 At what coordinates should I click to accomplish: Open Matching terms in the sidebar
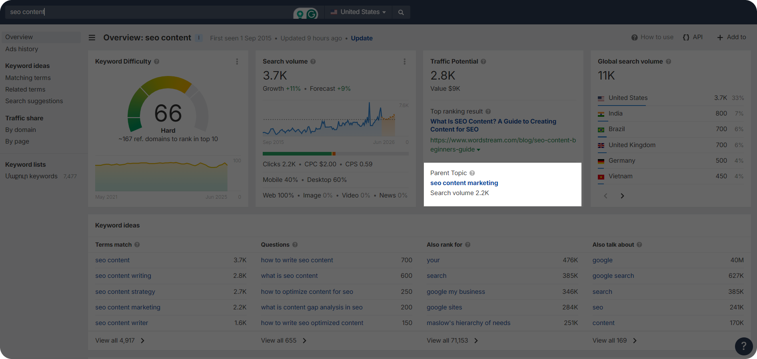pos(28,78)
